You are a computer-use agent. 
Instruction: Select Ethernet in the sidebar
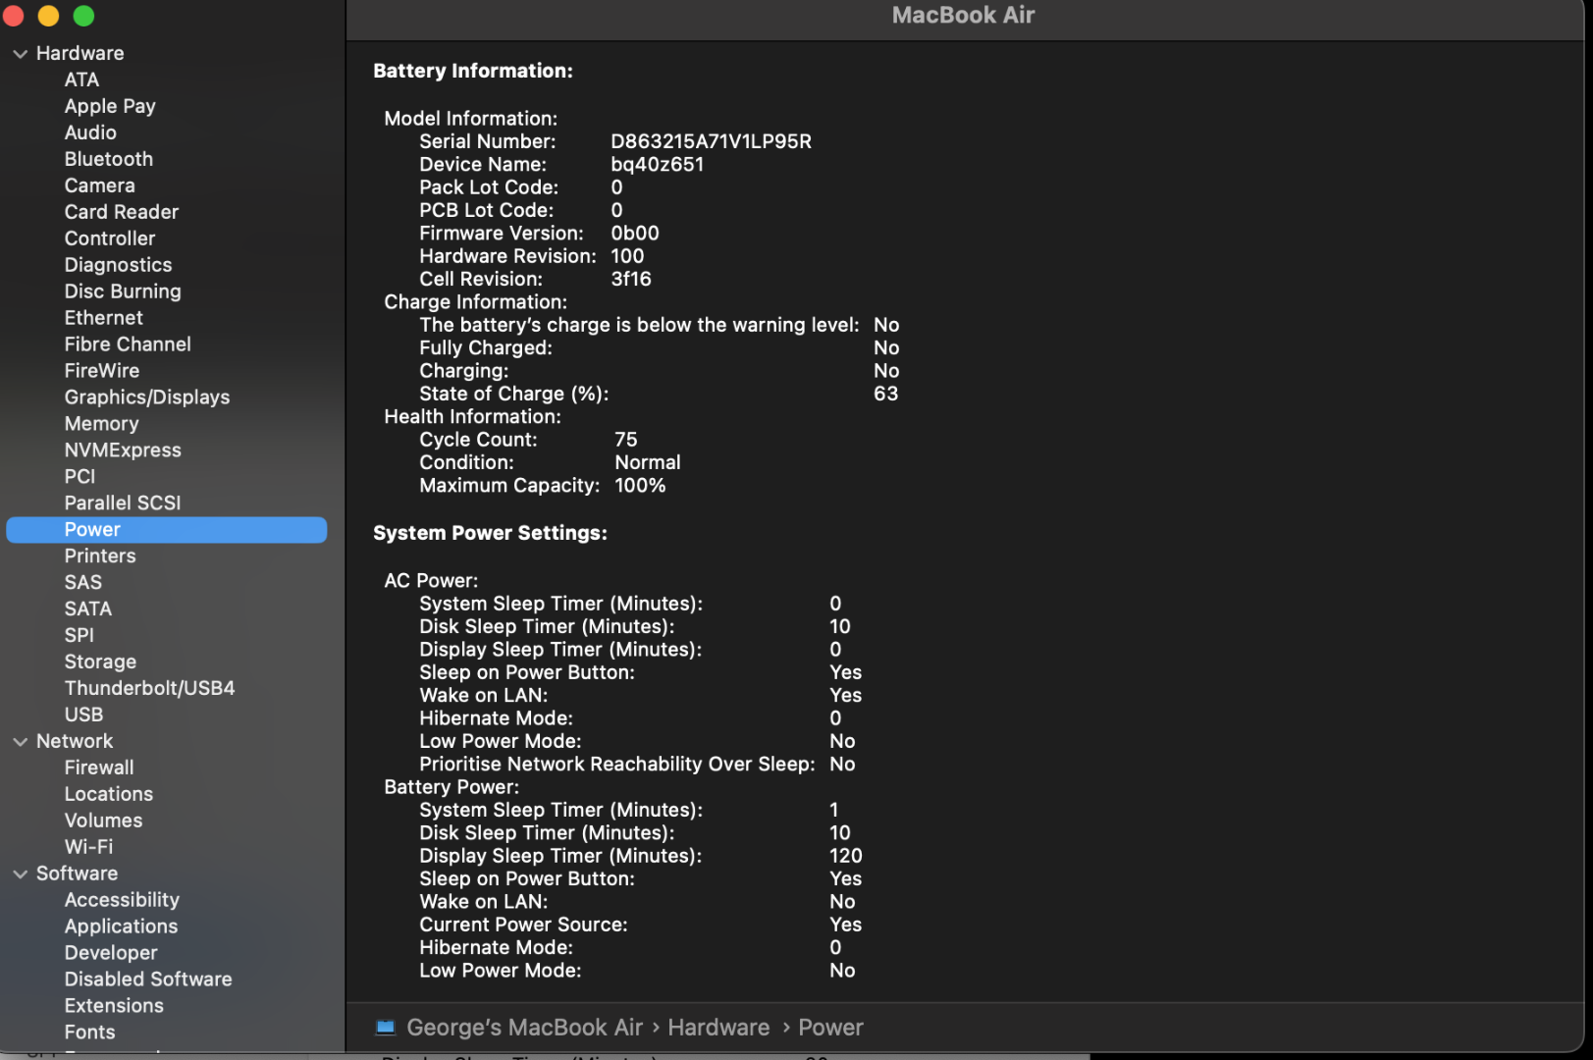pyautogui.click(x=103, y=318)
